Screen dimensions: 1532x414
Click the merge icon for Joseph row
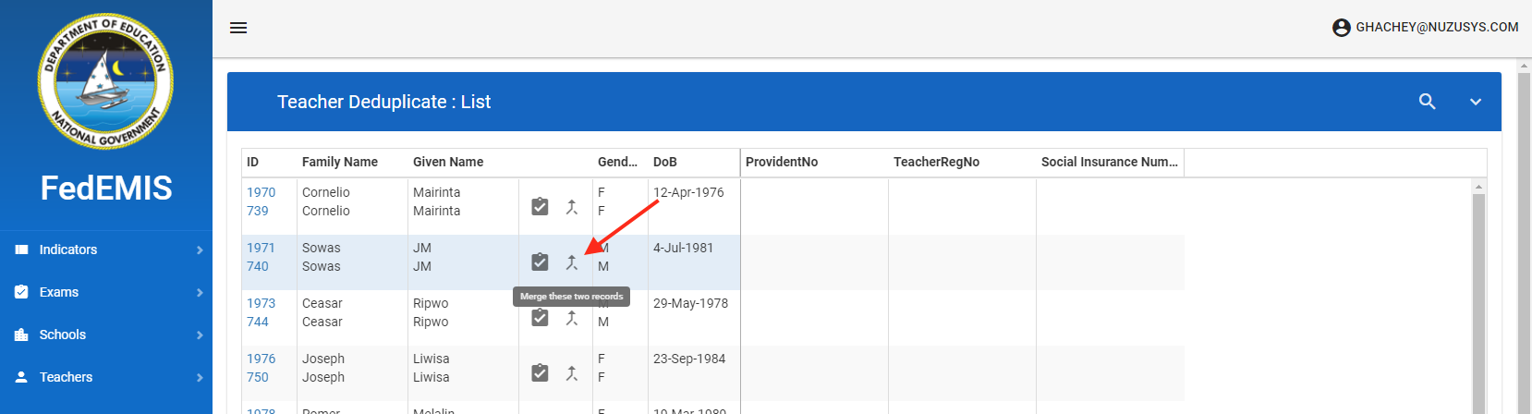point(572,373)
